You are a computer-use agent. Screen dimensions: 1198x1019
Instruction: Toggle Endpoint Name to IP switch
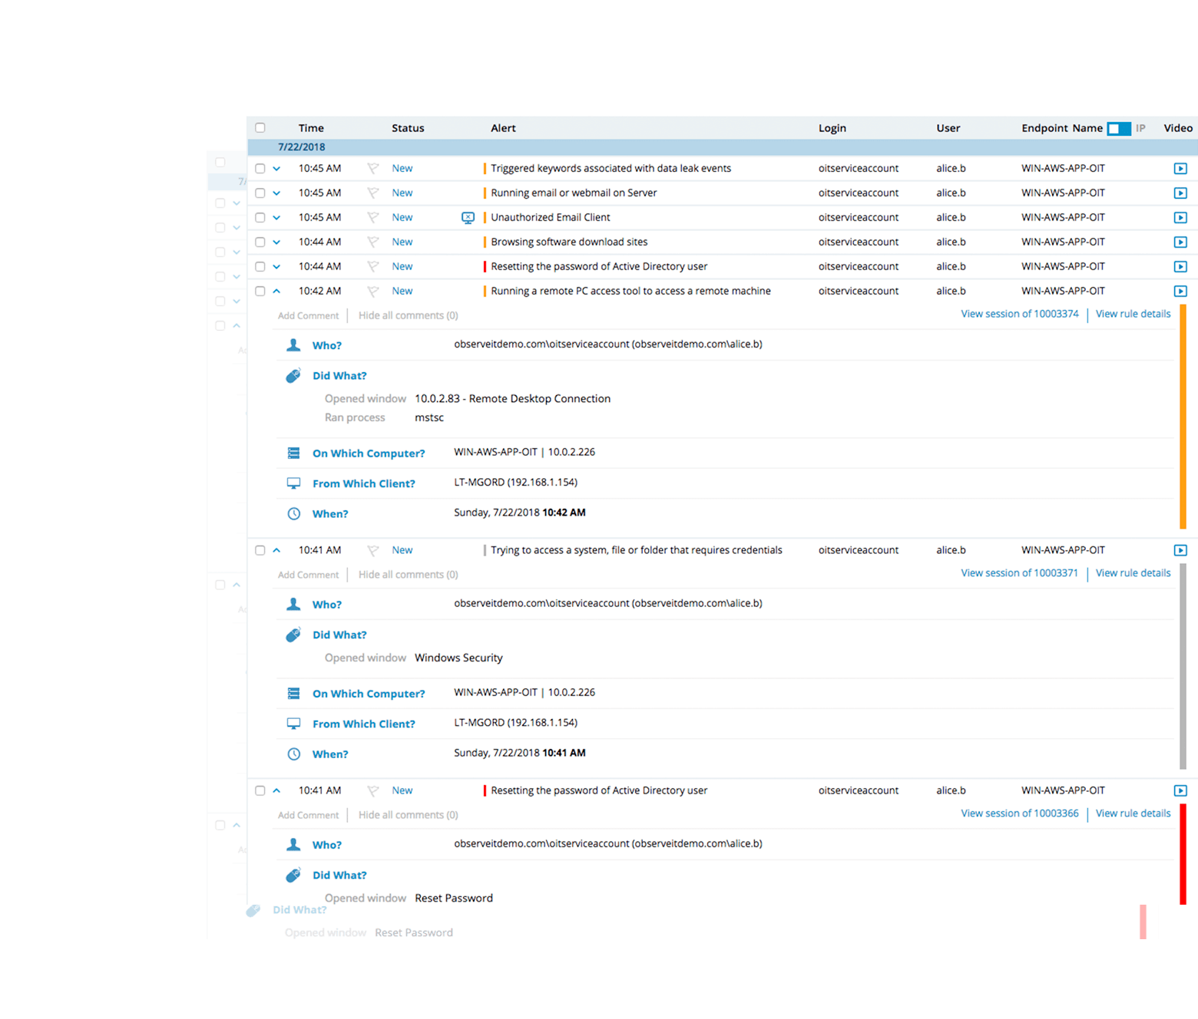point(1119,129)
